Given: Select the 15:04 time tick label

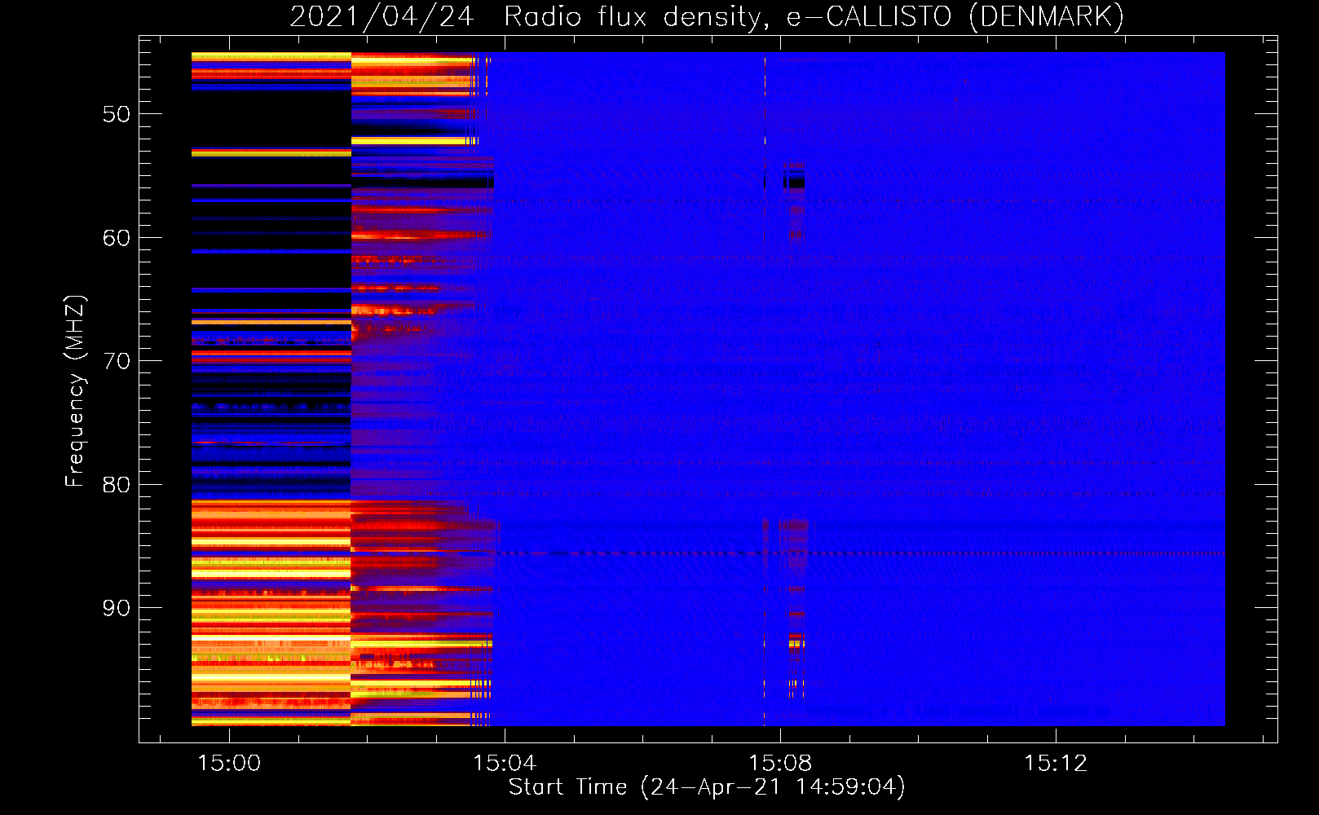Looking at the screenshot, I should [505, 763].
